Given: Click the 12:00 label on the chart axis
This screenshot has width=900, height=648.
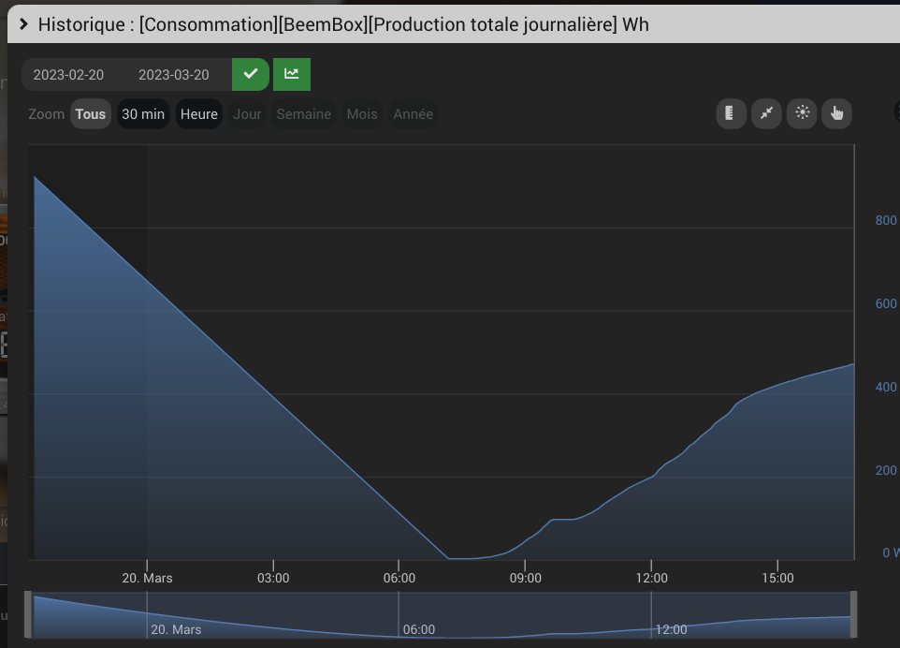Looking at the screenshot, I should coord(651,578).
